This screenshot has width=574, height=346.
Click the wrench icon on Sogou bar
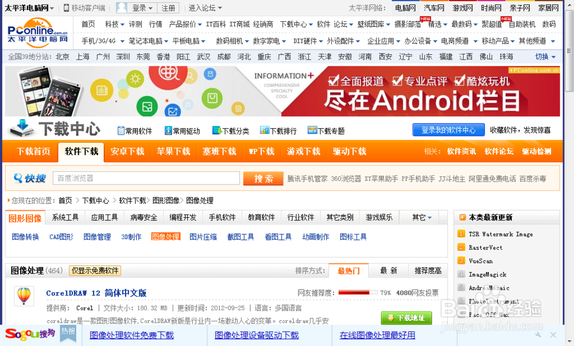538,335
